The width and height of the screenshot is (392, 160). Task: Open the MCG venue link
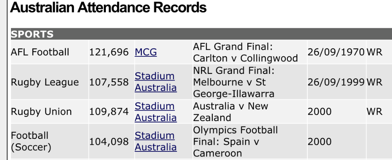click(146, 52)
